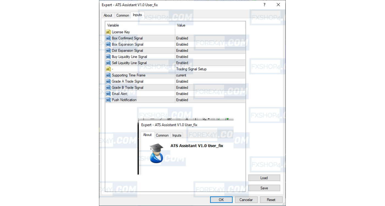Image resolution: width=385 pixels, height=206 pixels.
Task: Select the Trendline tool in the toolbar
Action: pos(161,119)
